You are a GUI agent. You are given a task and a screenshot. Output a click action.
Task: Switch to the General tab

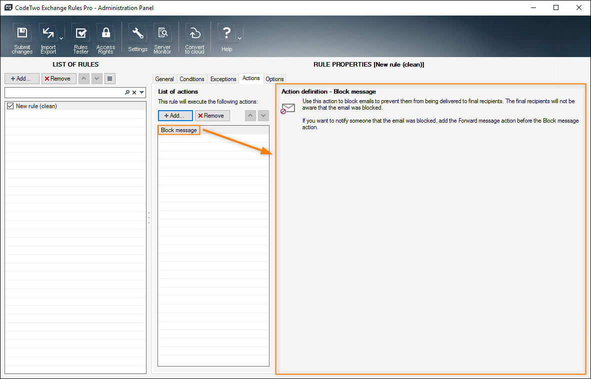164,79
